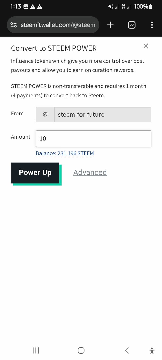Tap the Android home navigation icon
The width and height of the screenshot is (162, 360).
click(x=81, y=350)
